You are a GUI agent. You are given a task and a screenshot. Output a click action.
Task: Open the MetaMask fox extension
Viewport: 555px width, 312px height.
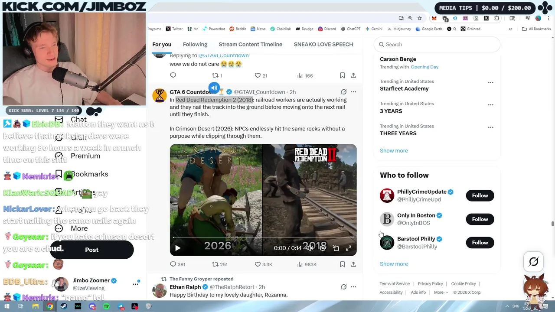point(434,18)
